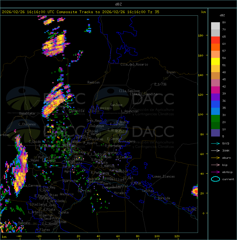
Task: Click the 180 km mark on vertical axis
Action: point(201,36)
